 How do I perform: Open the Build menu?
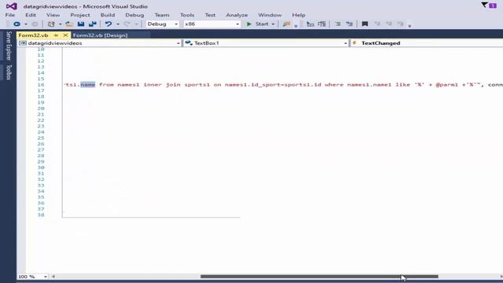[108, 15]
